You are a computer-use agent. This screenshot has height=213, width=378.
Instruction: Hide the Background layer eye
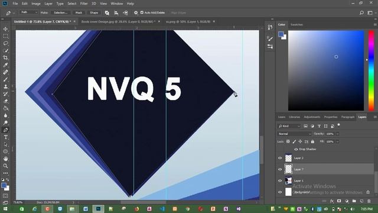[280, 192]
